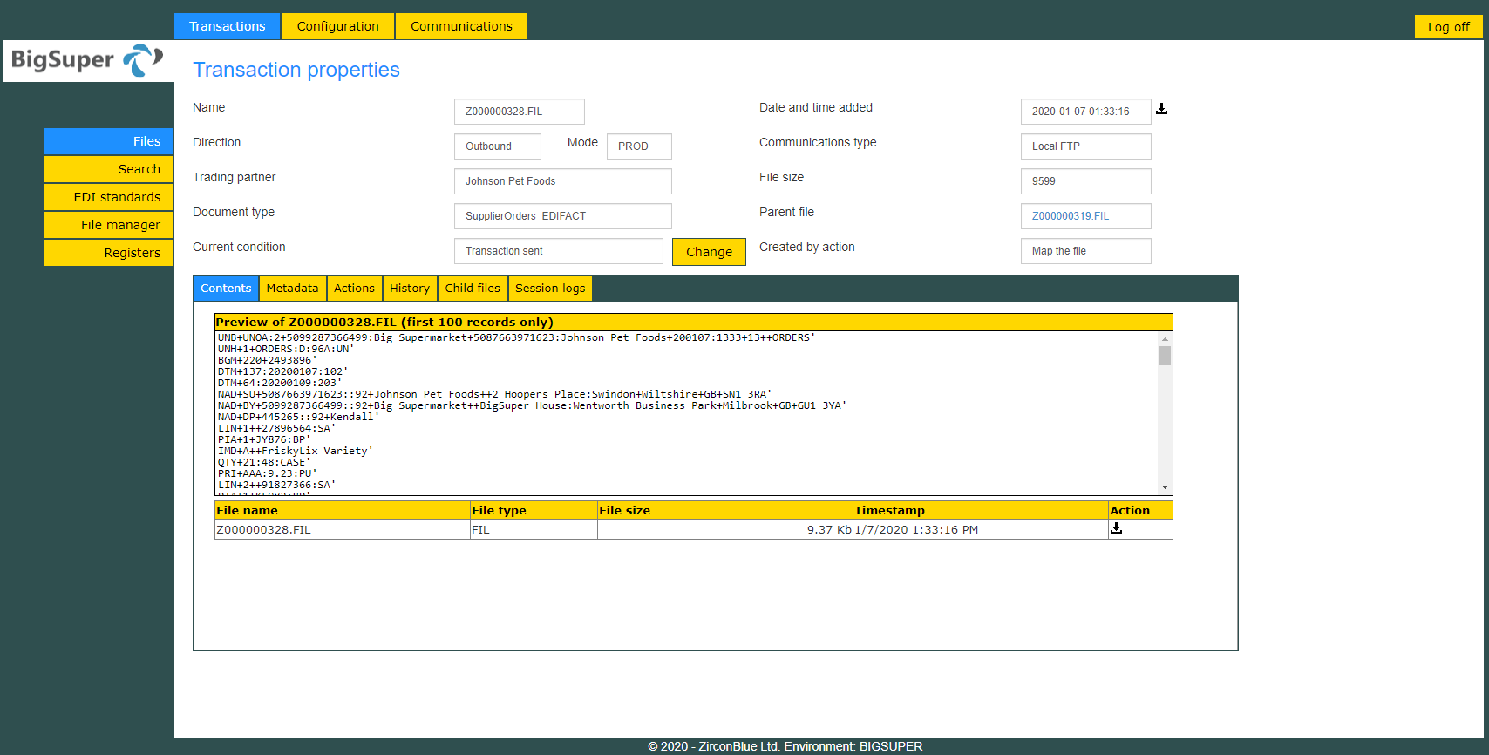Switch to the Communications tab
The image size is (1489, 755).
pyautogui.click(x=461, y=26)
